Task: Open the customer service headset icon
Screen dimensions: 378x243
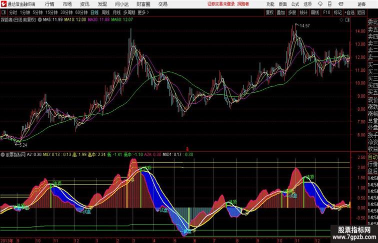Action: 320,4
